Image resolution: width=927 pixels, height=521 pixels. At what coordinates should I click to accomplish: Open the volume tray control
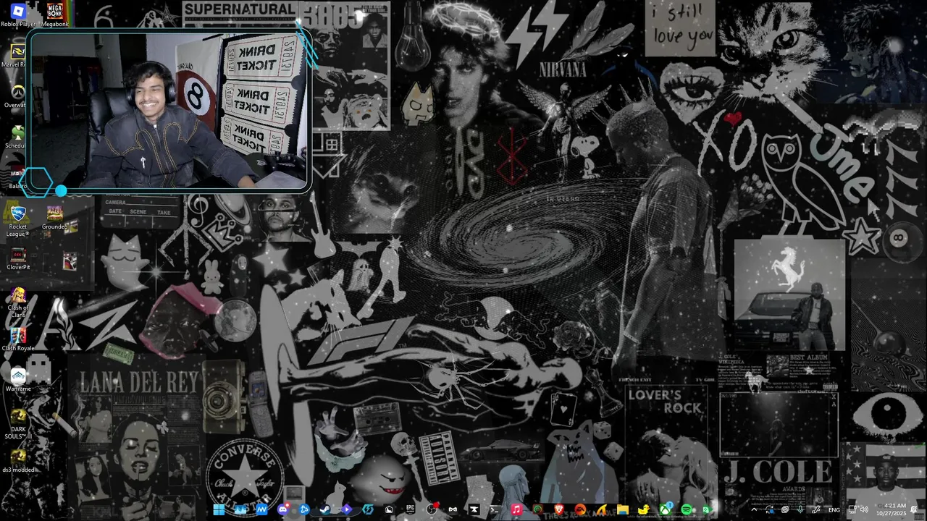pyautogui.click(x=864, y=509)
